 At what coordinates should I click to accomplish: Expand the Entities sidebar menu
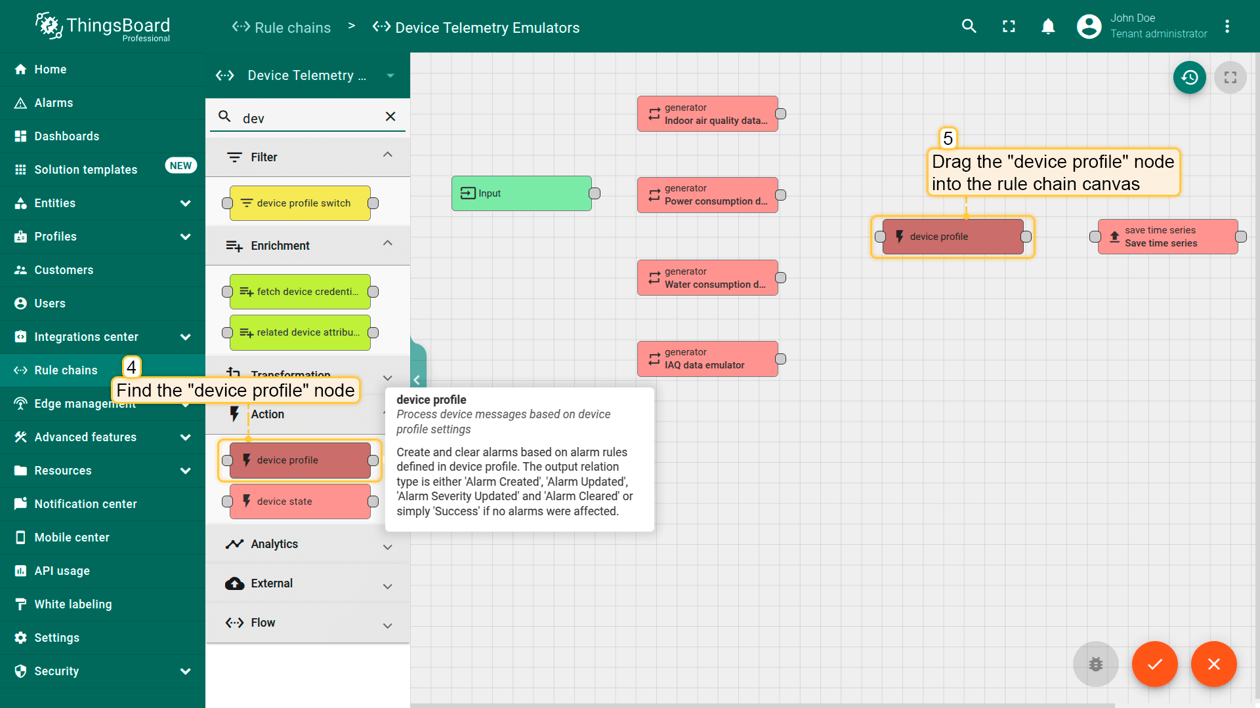click(x=185, y=203)
